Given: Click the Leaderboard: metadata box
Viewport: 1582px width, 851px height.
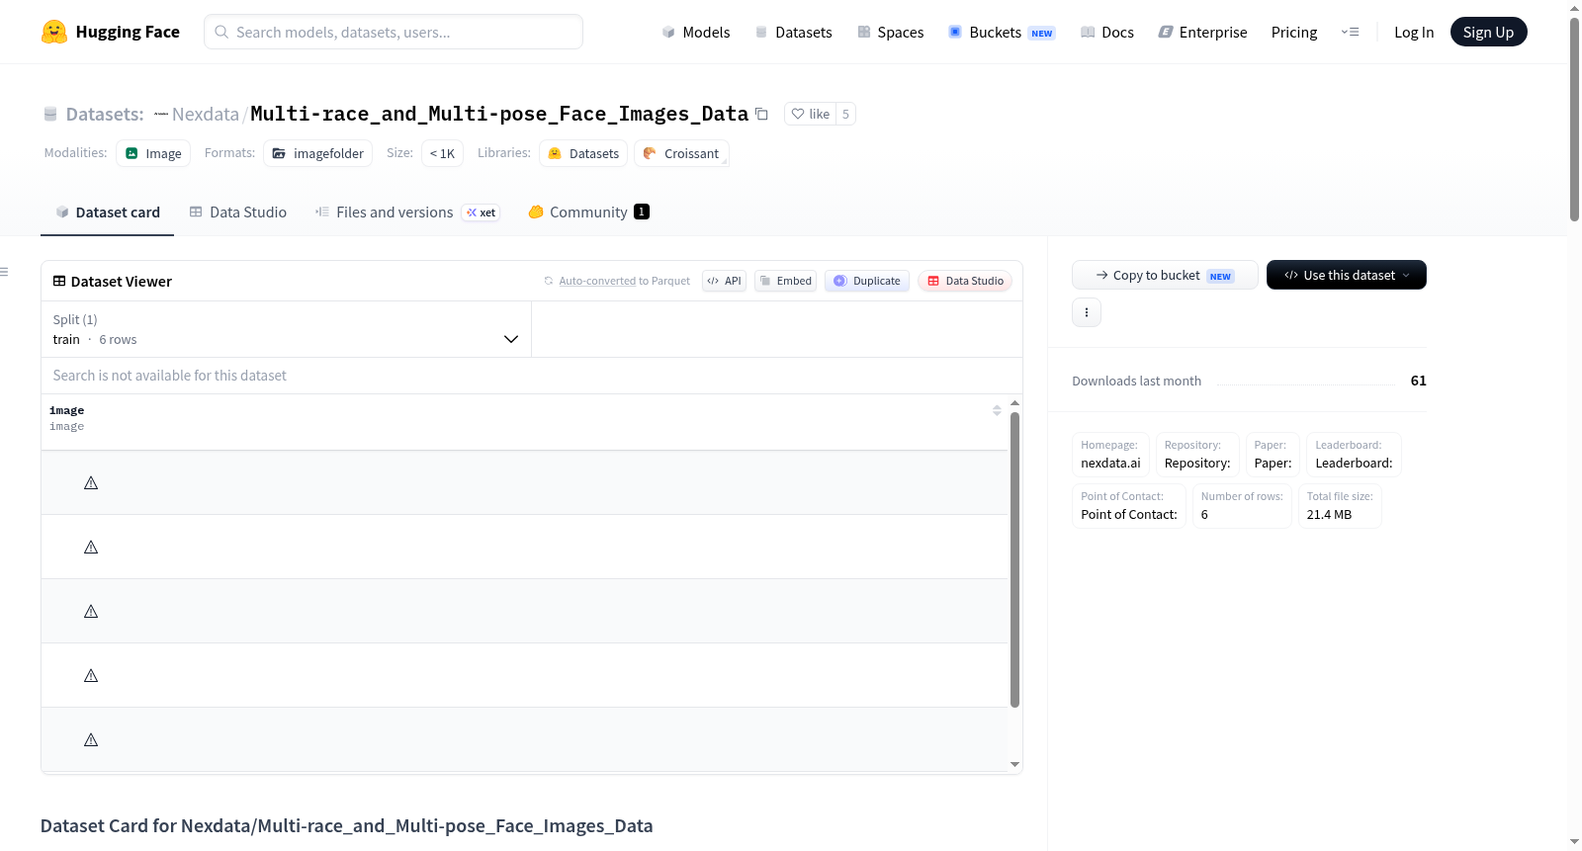Looking at the screenshot, I should pos(1354,455).
